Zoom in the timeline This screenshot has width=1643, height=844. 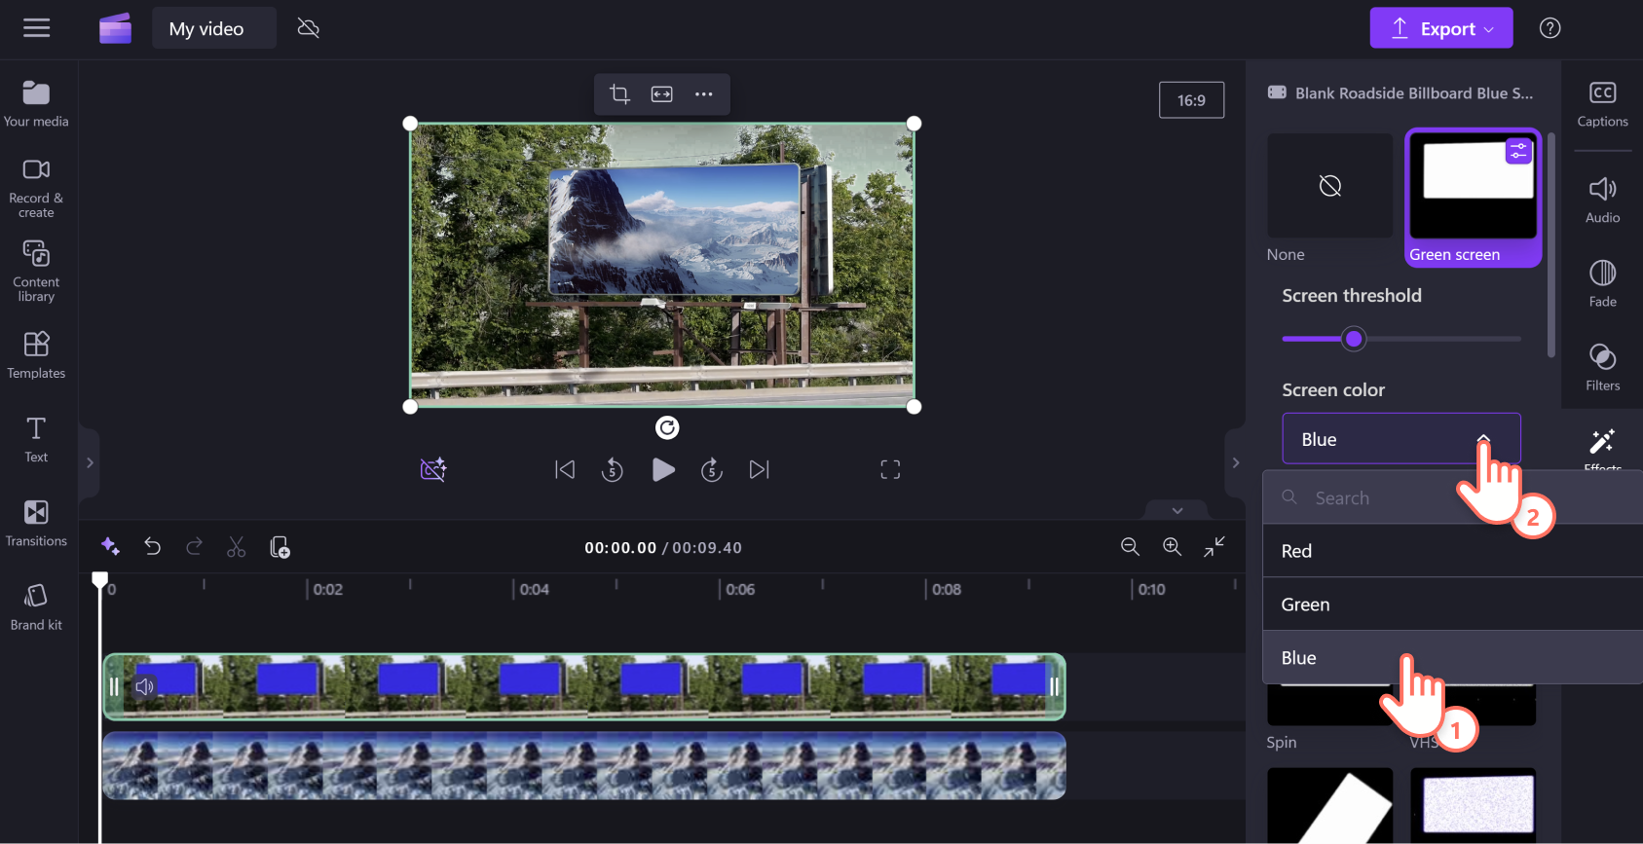point(1173,547)
